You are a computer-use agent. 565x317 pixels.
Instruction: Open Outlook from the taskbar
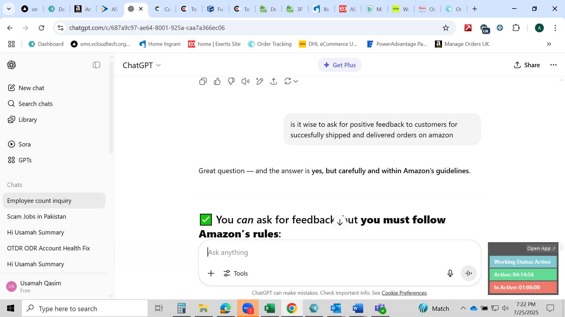(336, 308)
